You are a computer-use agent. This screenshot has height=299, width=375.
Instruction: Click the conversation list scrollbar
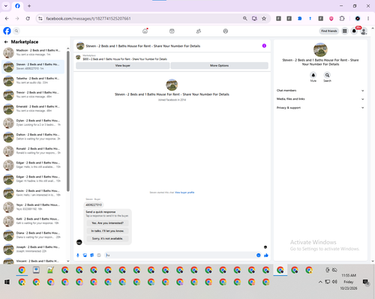click(68, 121)
